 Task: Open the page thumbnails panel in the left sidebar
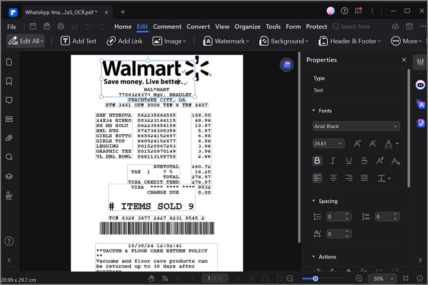[x=9, y=62]
